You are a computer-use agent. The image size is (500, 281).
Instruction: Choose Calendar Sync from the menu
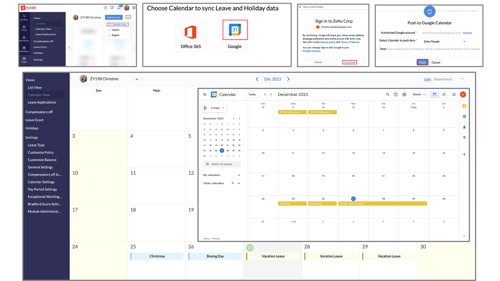pyautogui.click(x=117, y=24)
